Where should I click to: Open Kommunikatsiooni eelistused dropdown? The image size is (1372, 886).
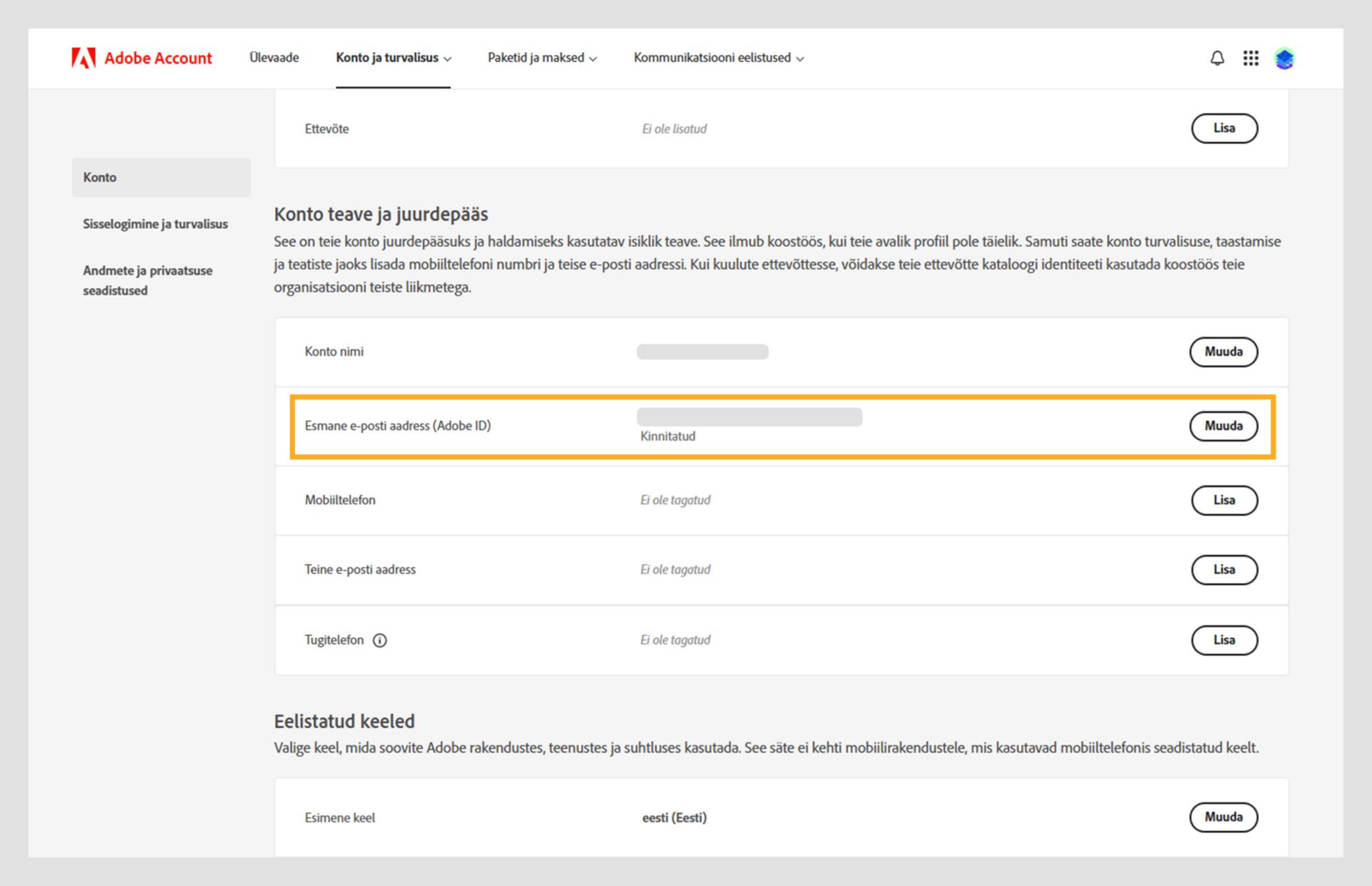[718, 58]
